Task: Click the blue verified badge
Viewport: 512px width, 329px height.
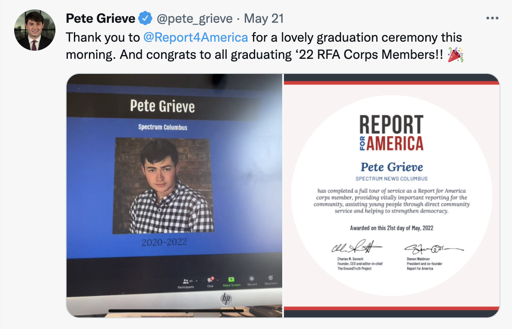Action: pyautogui.click(x=146, y=19)
